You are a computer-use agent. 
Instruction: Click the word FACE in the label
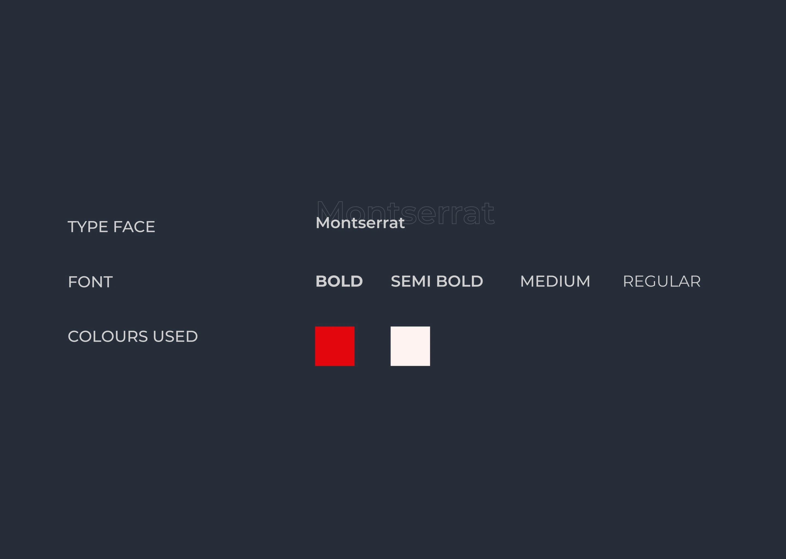(x=134, y=227)
